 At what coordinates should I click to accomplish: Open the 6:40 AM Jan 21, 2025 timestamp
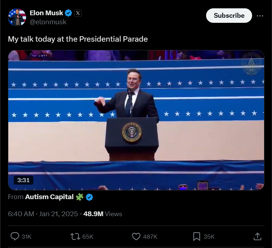(x=43, y=214)
